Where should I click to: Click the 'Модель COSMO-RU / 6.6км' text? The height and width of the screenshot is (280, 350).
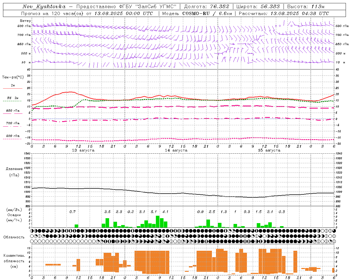click(197, 13)
